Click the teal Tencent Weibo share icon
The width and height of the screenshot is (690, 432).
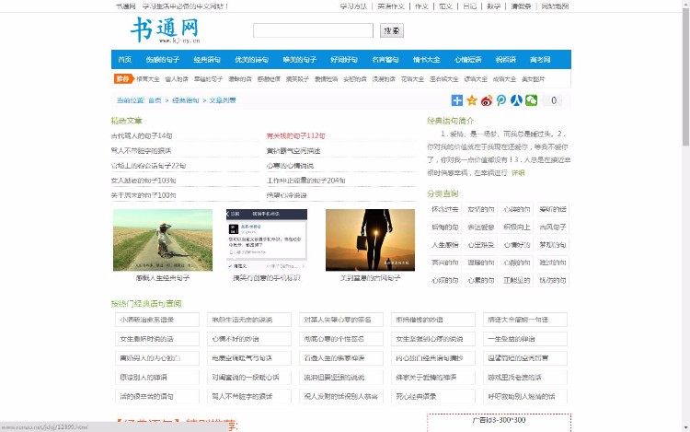point(501,100)
